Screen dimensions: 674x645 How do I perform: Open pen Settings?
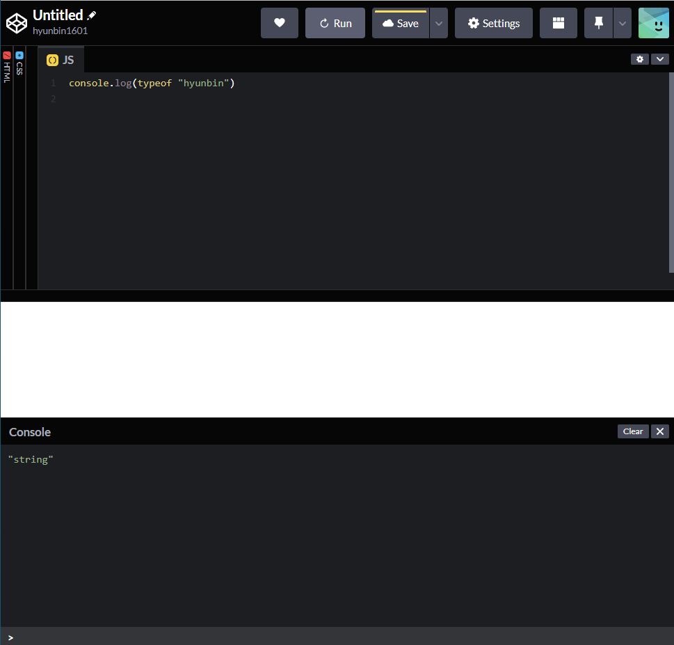[x=493, y=23]
